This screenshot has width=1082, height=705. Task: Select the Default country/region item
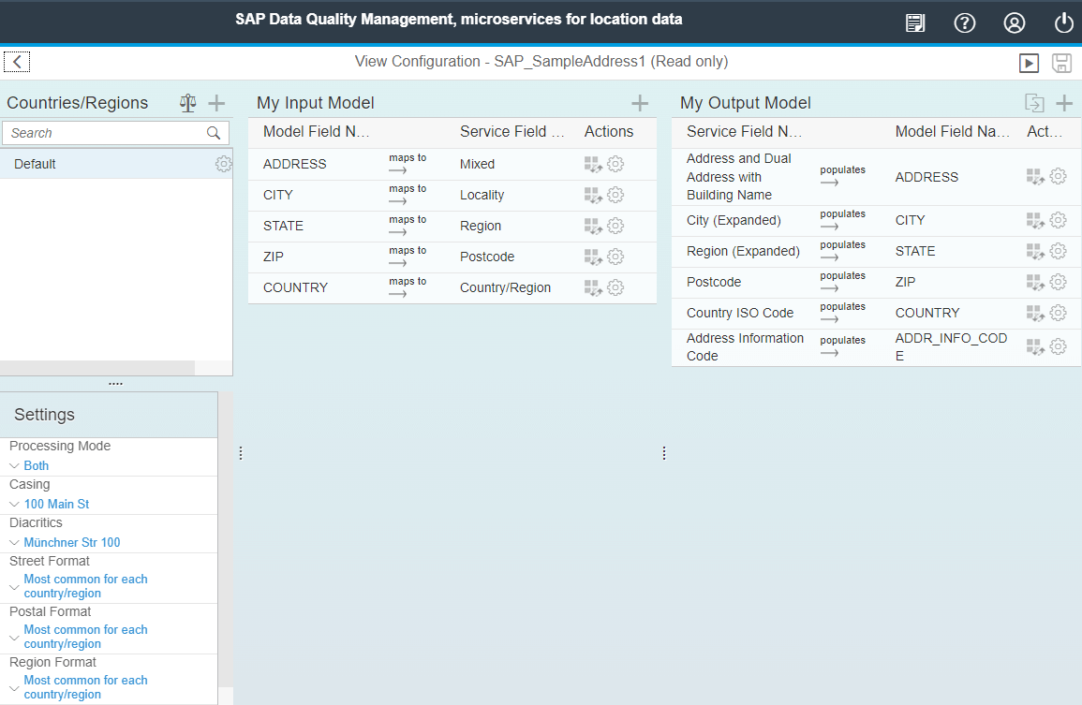[x=36, y=164]
